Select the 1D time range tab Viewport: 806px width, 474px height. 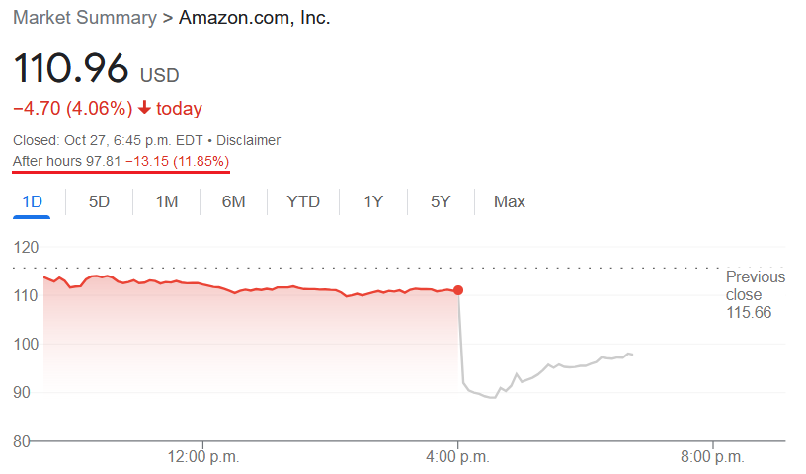(32, 202)
